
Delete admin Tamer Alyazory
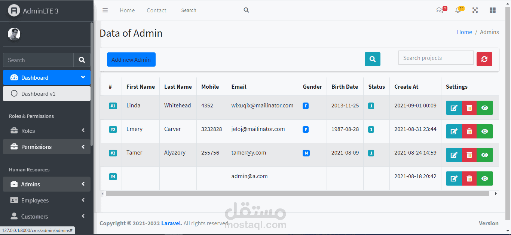(x=469, y=155)
